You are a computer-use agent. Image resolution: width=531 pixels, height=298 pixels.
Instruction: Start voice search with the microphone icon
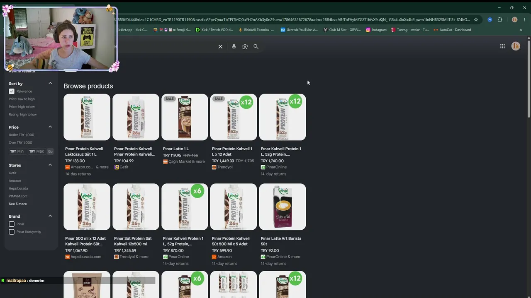pyautogui.click(x=234, y=47)
